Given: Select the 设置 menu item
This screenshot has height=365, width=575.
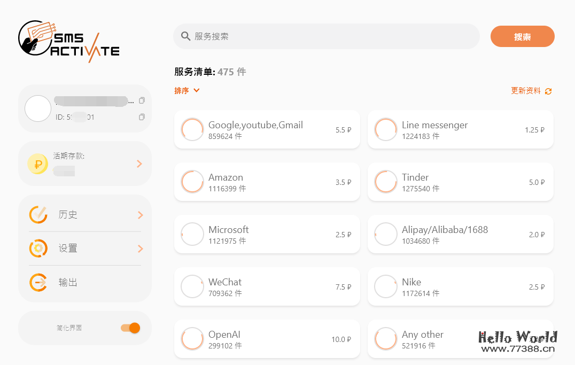Looking at the screenshot, I should click(x=68, y=248).
